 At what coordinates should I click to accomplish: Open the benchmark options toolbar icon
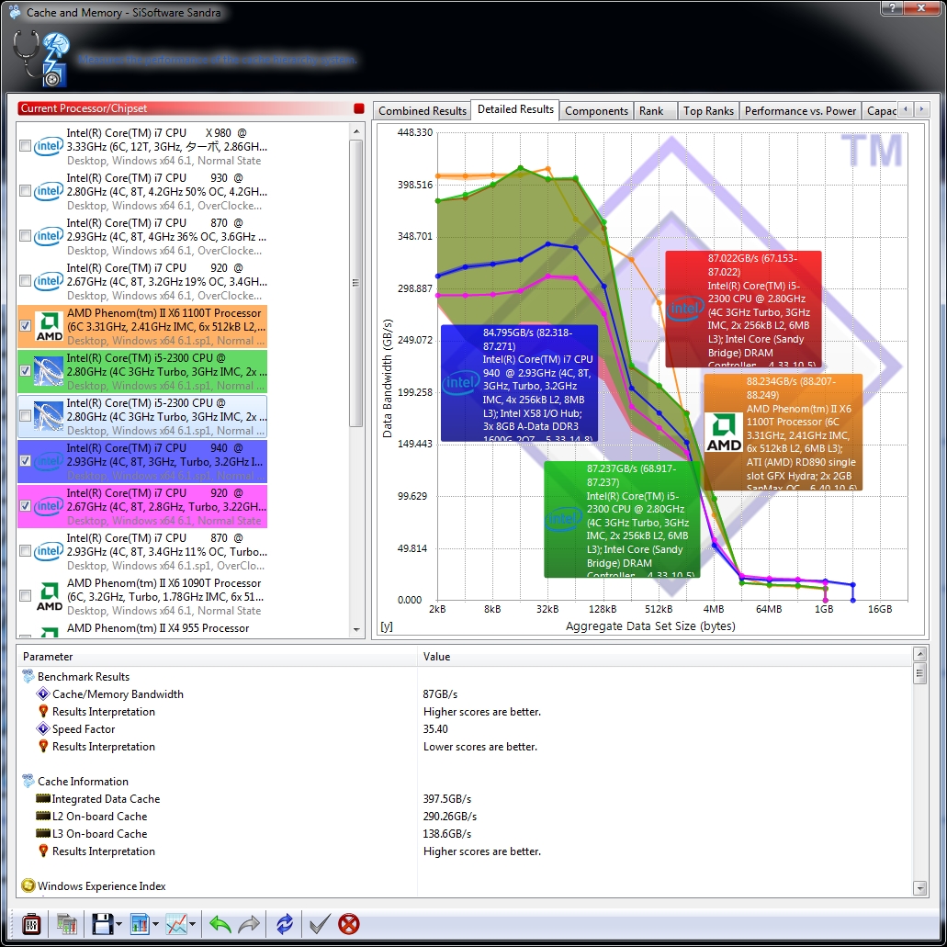pos(31,923)
